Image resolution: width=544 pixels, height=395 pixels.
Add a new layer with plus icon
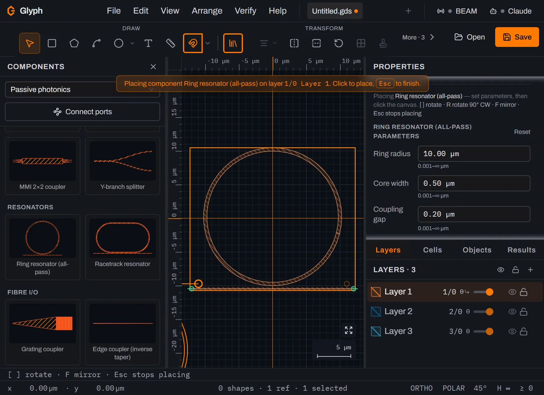point(530,270)
